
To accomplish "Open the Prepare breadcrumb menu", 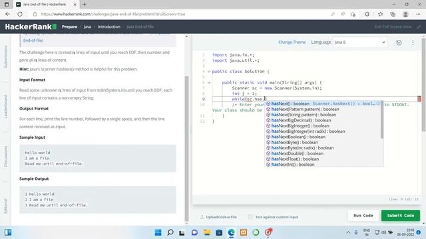I will [x=69, y=27].
